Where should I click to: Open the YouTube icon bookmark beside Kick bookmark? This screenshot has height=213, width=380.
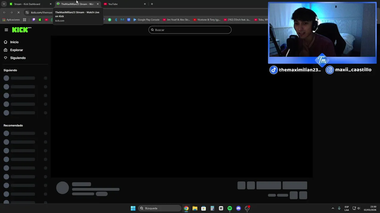click(x=46, y=20)
